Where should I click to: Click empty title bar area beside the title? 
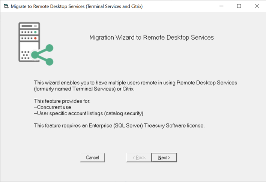pyautogui.click(x=176, y=6)
